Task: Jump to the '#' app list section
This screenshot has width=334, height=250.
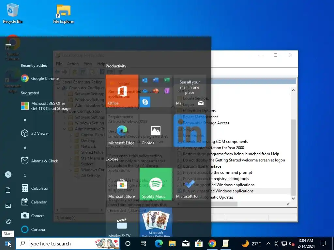Action: coord(25,120)
